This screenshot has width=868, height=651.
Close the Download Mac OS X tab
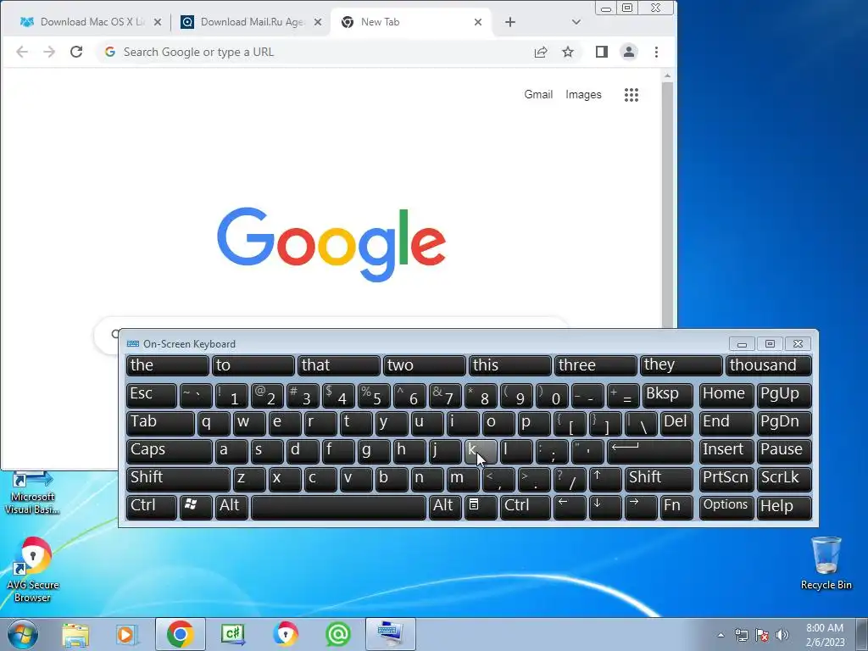tap(158, 22)
